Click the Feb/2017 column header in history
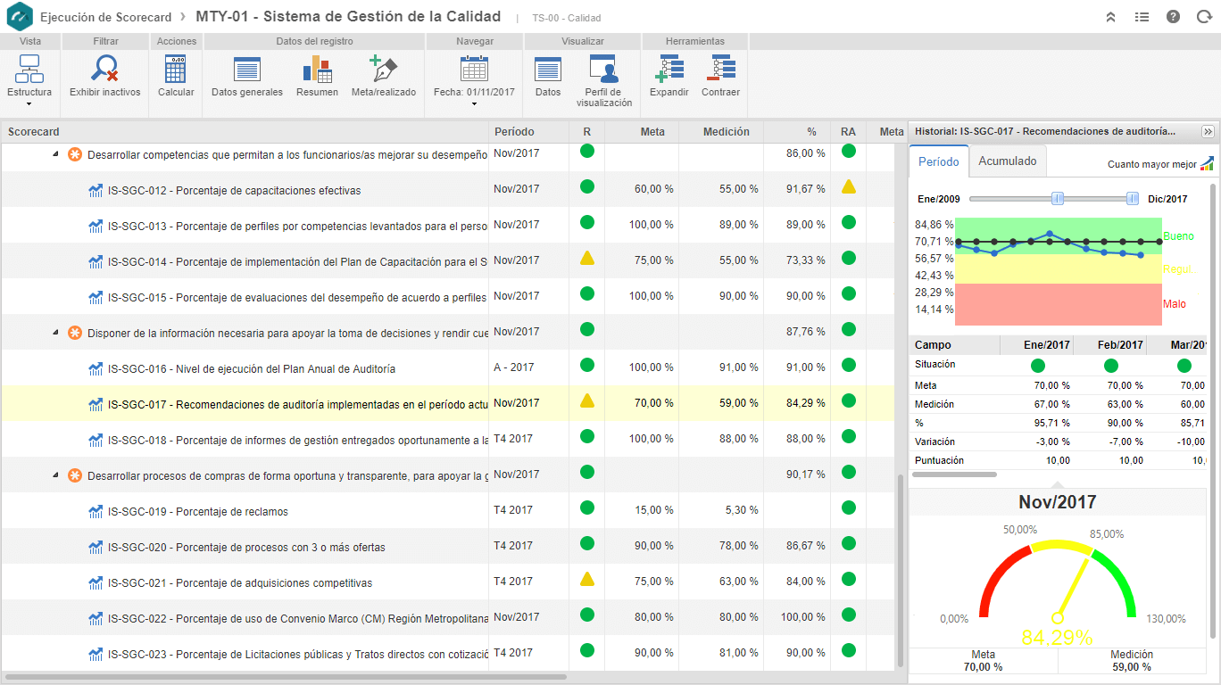The width and height of the screenshot is (1221, 685). pyautogui.click(x=1109, y=345)
